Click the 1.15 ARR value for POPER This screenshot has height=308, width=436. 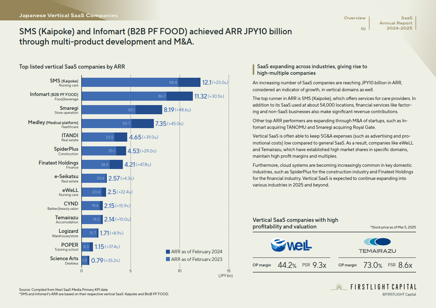click(99, 247)
